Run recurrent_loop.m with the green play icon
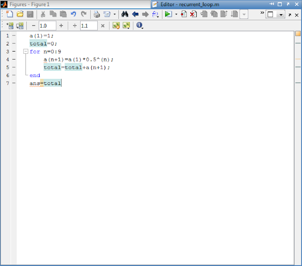302x266 pixels. point(168,14)
